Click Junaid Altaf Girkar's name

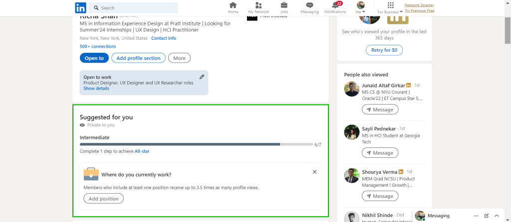pos(383,85)
